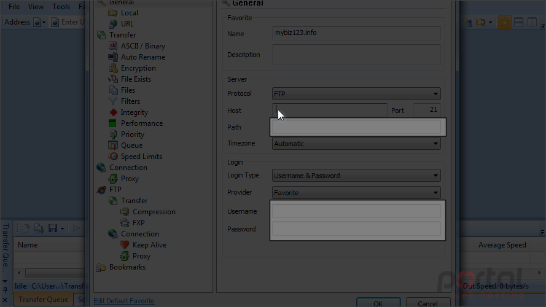Click the horizontal split layout icon in toolbar
Image resolution: width=546 pixels, height=307 pixels.
518,22
